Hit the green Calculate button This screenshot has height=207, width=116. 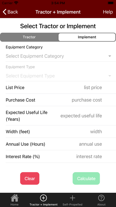tap(86, 178)
